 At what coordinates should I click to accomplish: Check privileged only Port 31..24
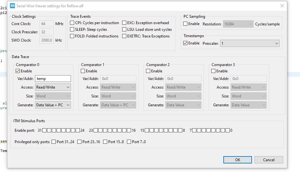click(54, 142)
